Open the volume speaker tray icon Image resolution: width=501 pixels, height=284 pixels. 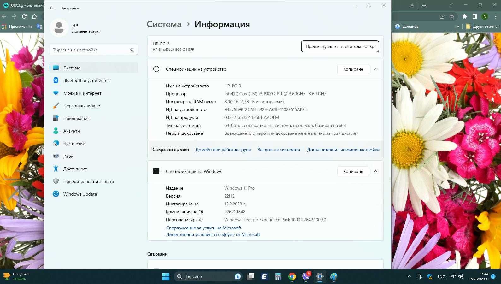[x=461, y=276]
